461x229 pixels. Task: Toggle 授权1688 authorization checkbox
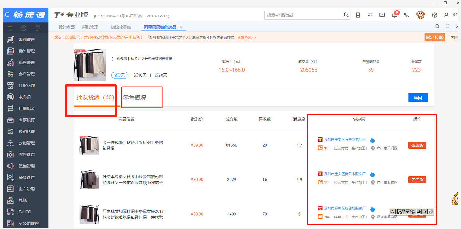150,37
